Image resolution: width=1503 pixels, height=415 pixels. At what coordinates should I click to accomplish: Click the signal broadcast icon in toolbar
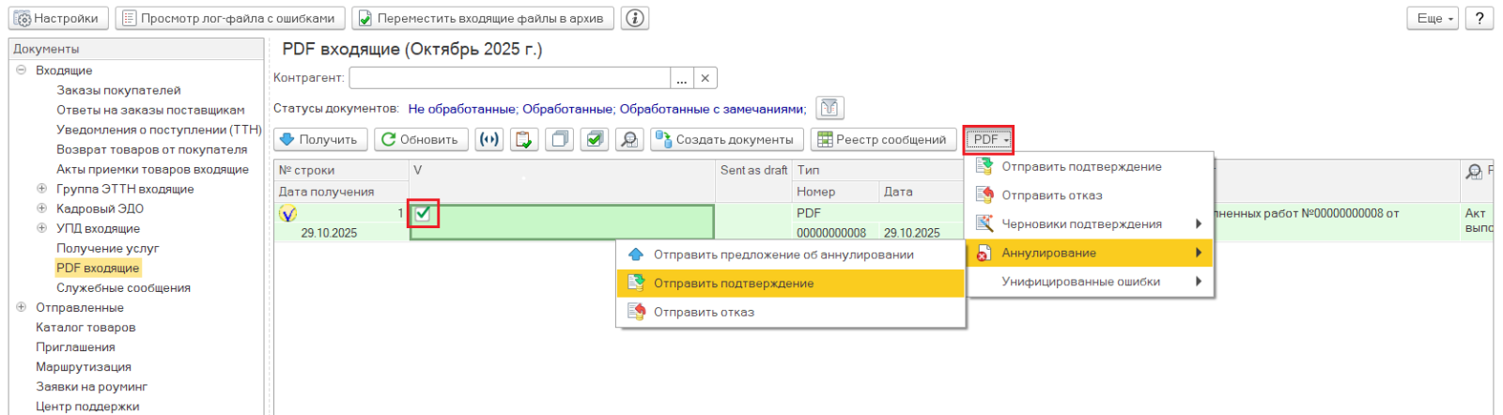pyautogui.click(x=488, y=139)
